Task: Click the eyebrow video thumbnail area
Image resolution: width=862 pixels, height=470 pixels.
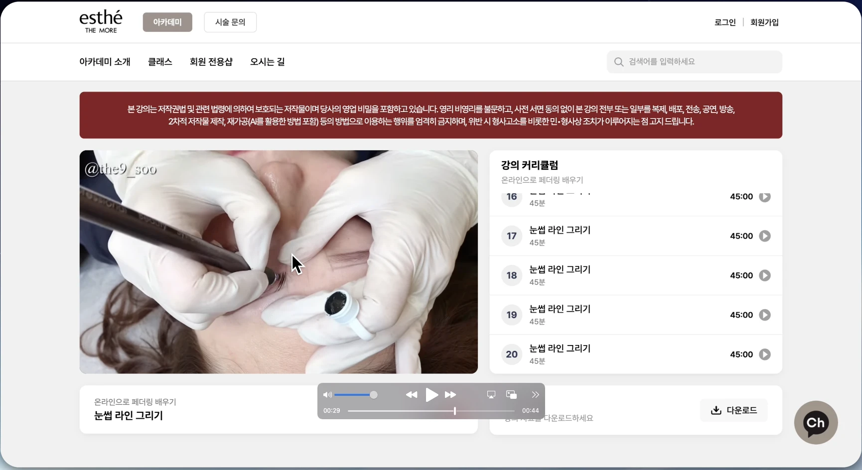Action: [x=279, y=262]
